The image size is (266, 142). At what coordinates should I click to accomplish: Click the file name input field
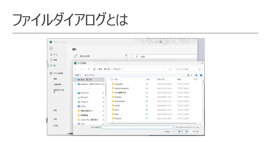coord(137,127)
